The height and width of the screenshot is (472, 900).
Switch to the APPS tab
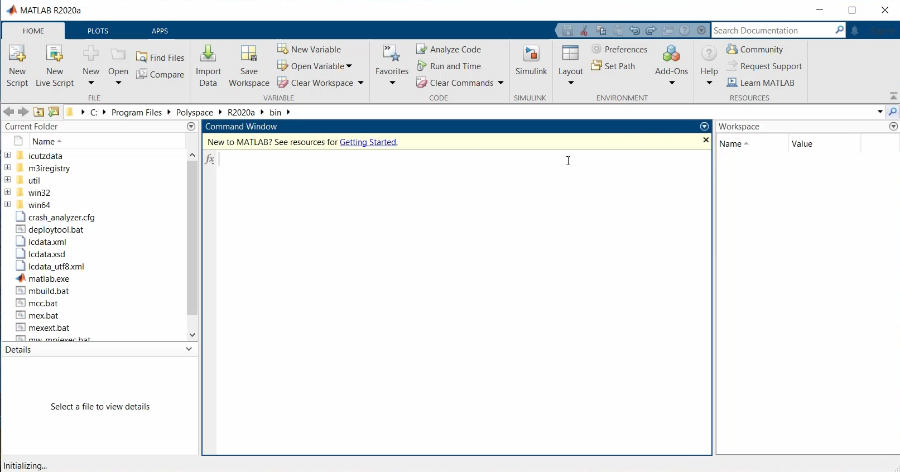click(160, 31)
